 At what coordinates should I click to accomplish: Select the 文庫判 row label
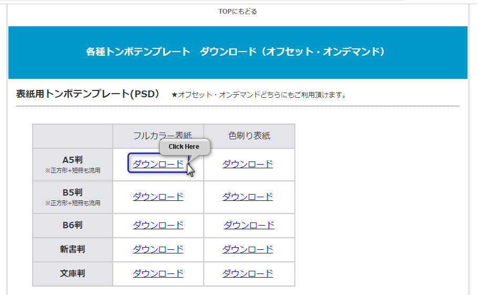(73, 273)
